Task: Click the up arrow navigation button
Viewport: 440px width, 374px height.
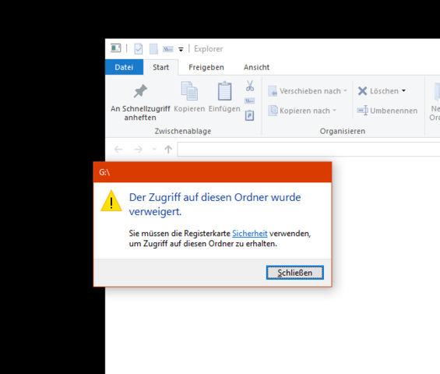Action: [x=168, y=149]
